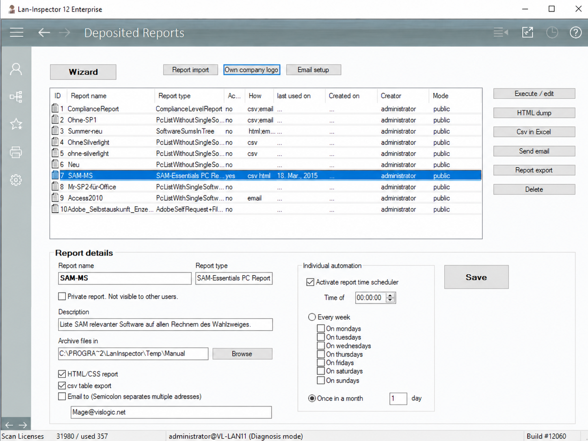Click the document icon of ohne-silverlight row

coord(55,153)
